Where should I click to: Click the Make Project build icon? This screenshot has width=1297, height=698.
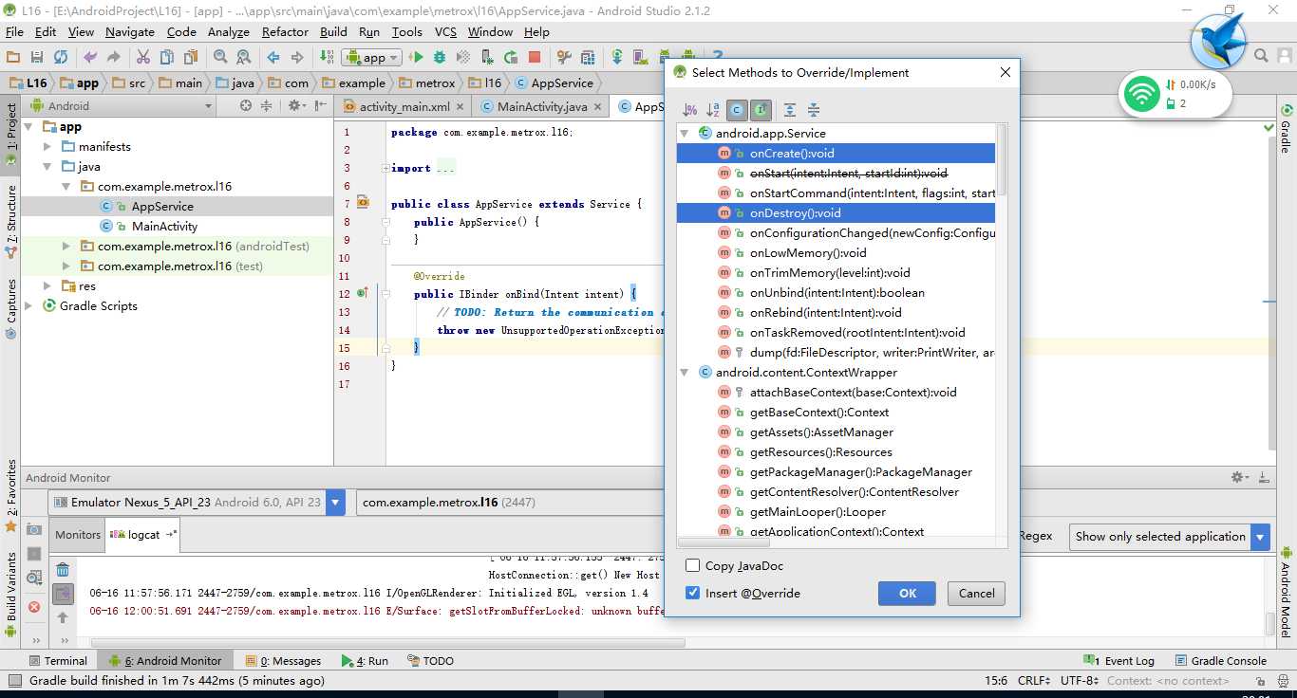coord(327,57)
